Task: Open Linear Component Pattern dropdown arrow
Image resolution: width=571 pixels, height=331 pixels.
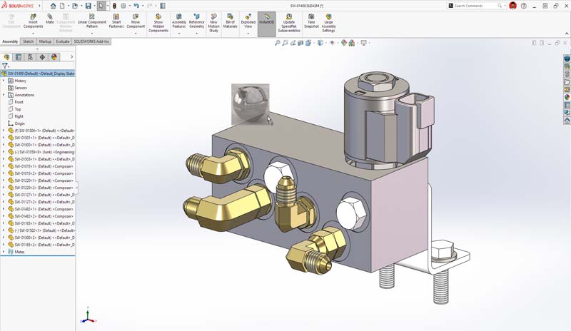Action: coord(92,33)
